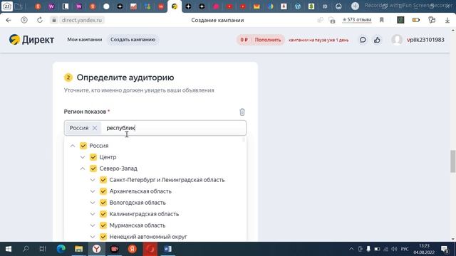
Task: Remove the Россия region chip
Action: 95,128
